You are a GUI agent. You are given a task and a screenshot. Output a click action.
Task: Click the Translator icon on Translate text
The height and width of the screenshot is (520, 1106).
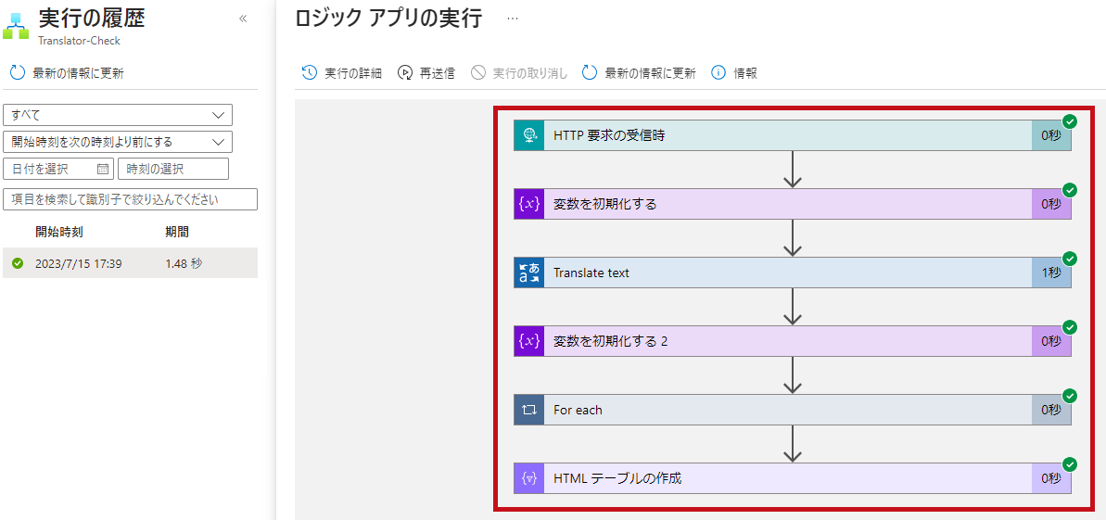tap(529, 273)
